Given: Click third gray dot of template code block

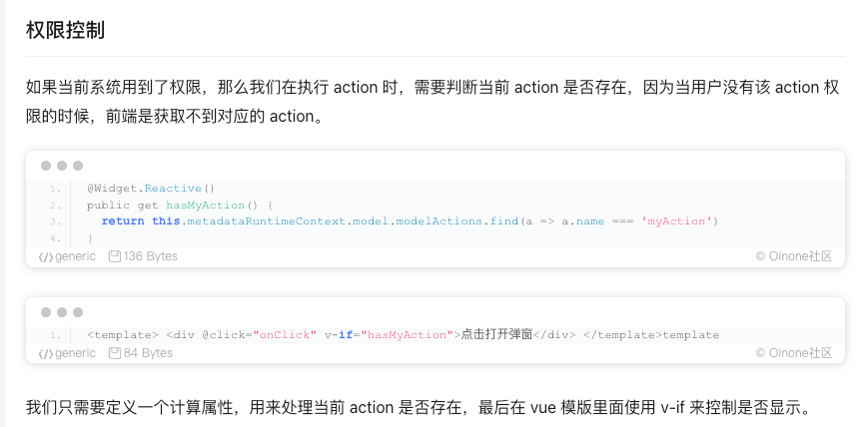Looking at the screenshot, I should (x=78, y=312).
